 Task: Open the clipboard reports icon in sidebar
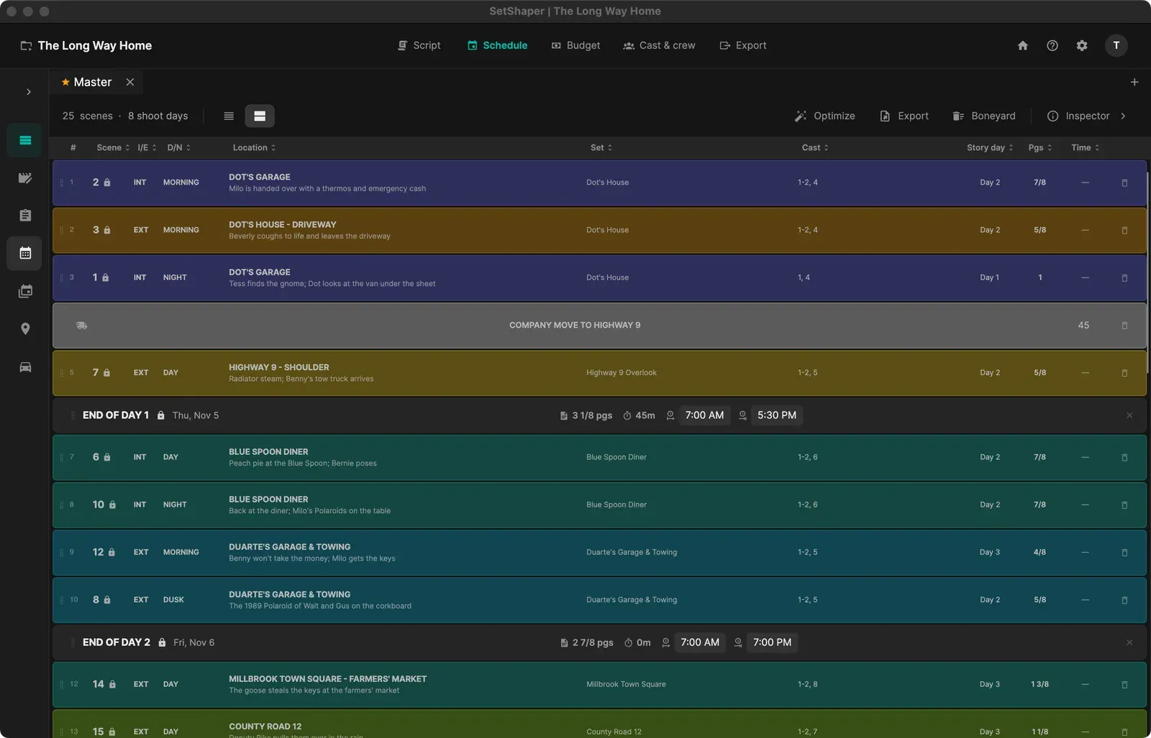[25, 216]
